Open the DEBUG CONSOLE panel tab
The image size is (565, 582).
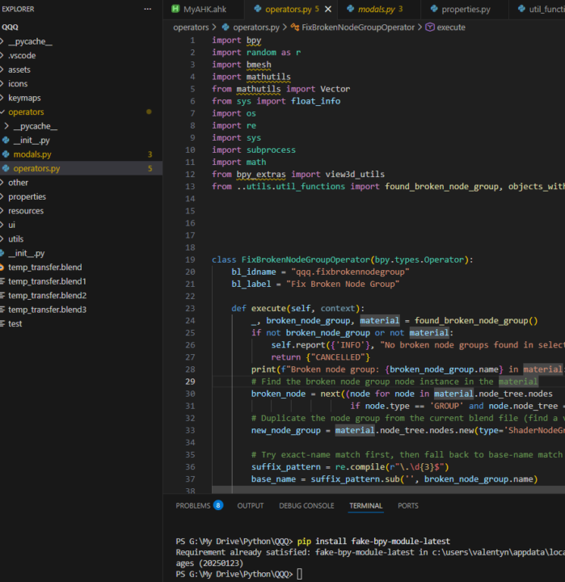coord(306,505)
